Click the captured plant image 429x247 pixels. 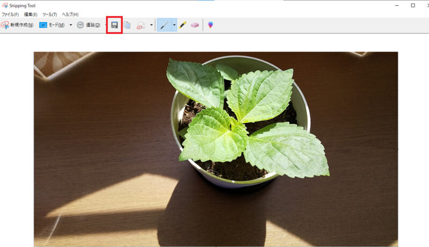pos(216,149)
